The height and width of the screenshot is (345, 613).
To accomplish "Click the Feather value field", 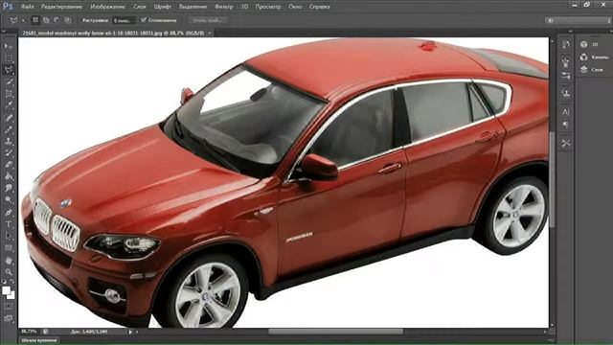I will click(x=124, y=20).
